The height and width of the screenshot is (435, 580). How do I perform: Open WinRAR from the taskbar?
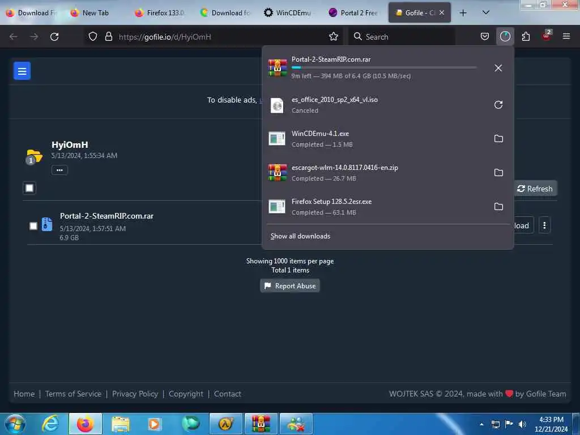coord(261,424)
